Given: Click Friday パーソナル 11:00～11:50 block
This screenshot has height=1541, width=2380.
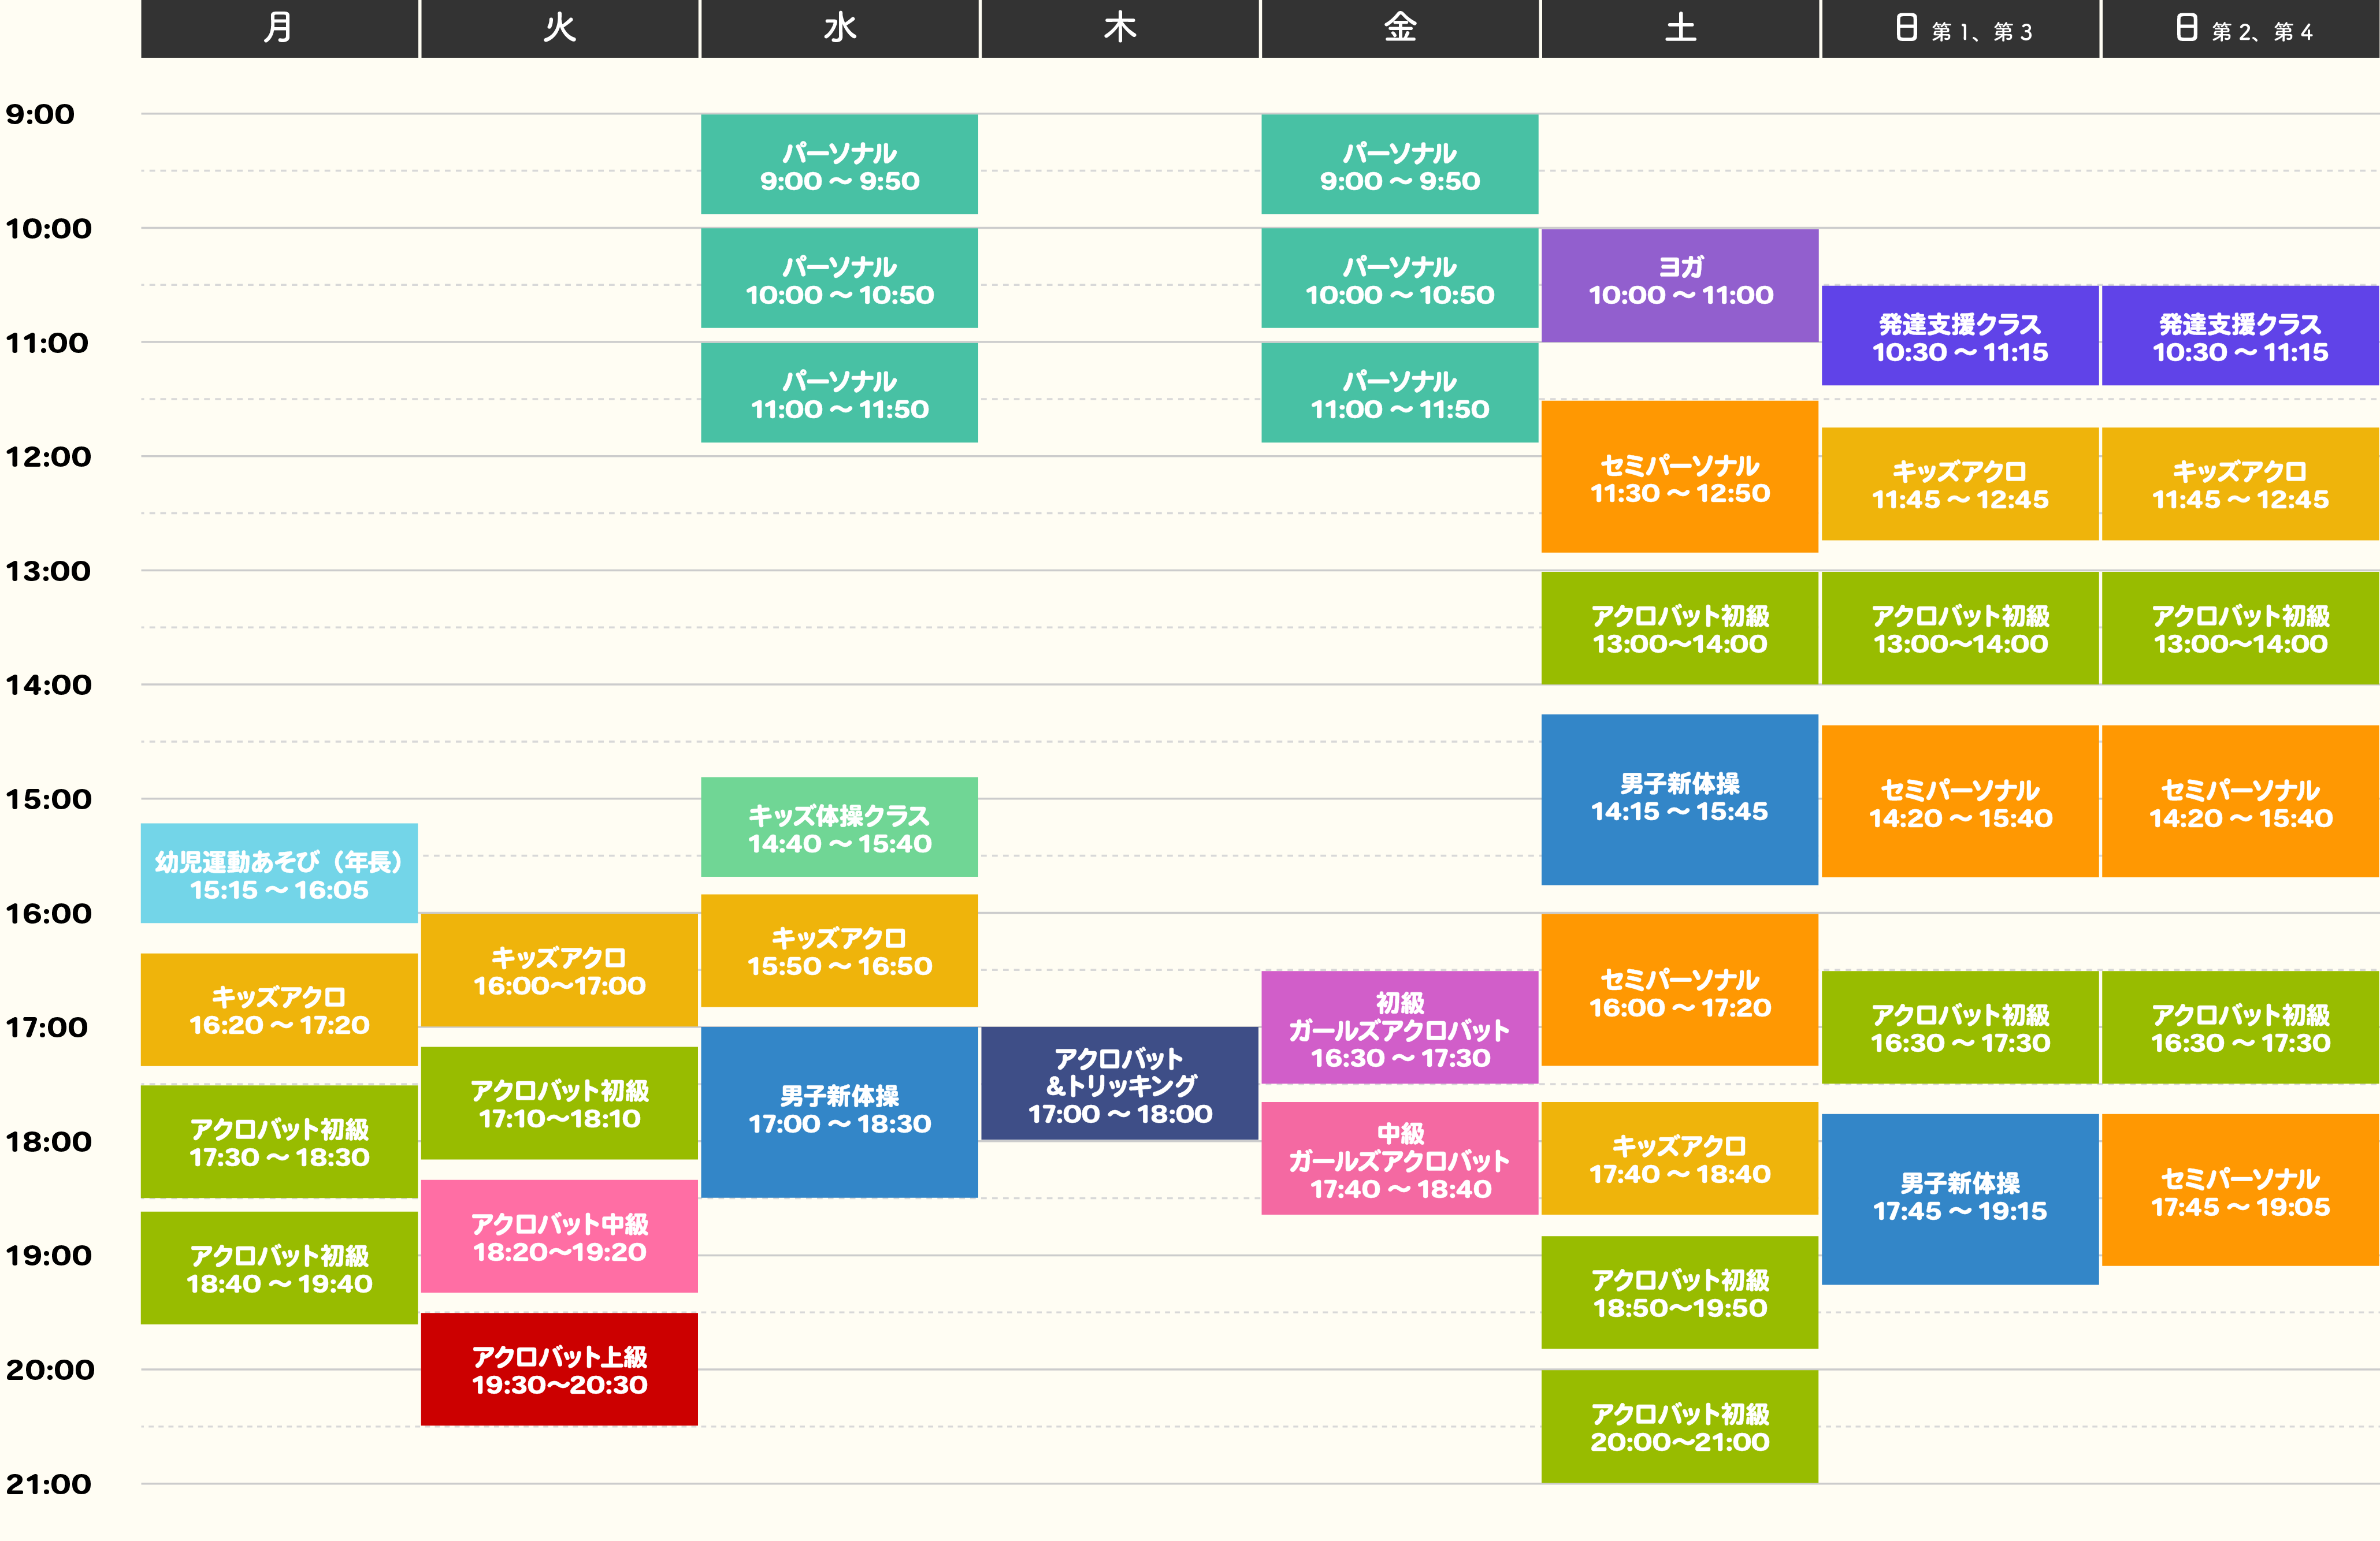Looking at the screenshot, I should [1399, 393].
